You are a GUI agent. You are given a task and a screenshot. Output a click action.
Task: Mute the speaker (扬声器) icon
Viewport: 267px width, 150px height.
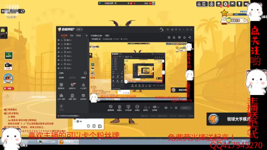(x=154, y=107)
